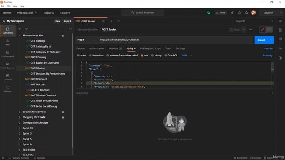Open a new request tab with plus
This screenshot has height=160, width=285.
(111, 21)
